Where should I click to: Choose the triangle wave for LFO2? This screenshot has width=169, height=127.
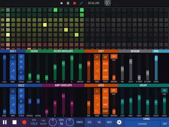pyautogui.click(x=97, y=98)
